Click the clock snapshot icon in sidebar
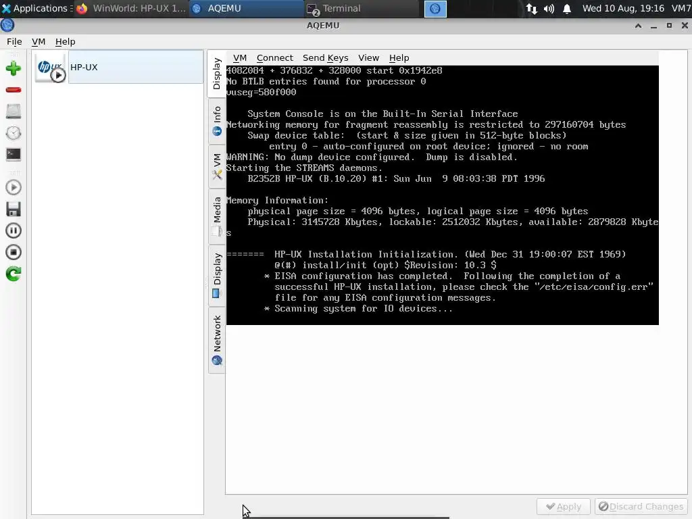692x519 pixels. pos(14,133)
